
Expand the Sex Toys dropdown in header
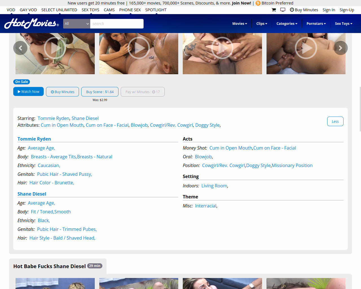344,24
